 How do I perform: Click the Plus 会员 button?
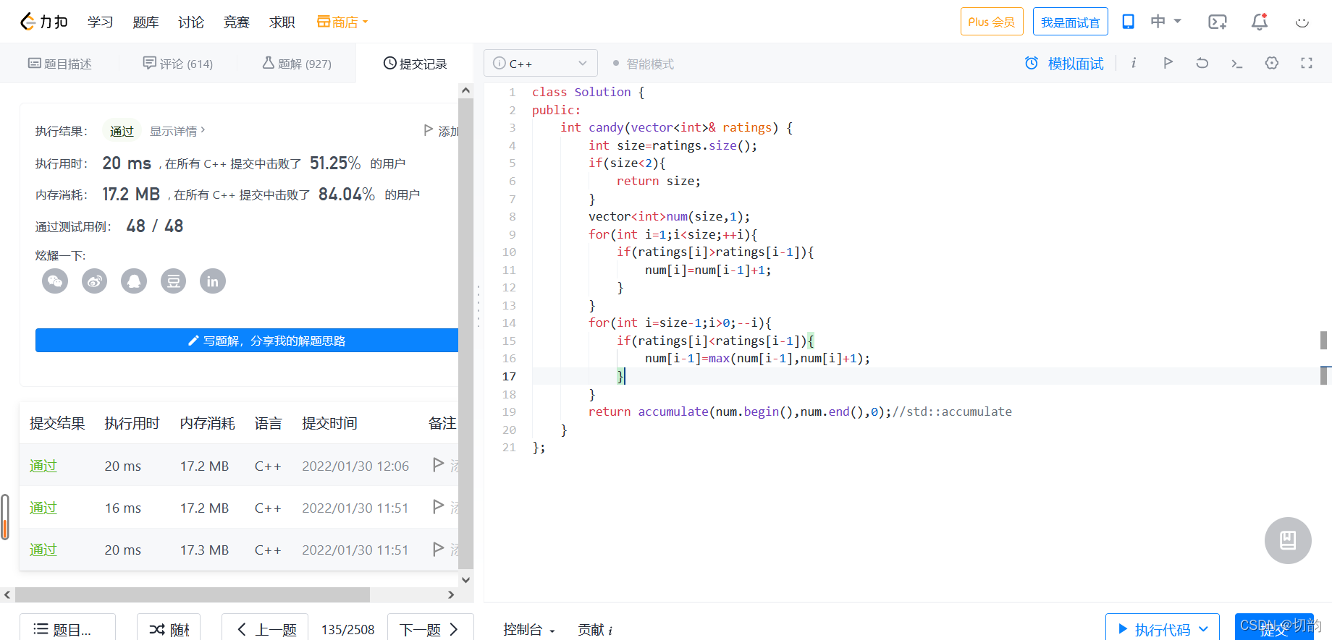[x=992, y=22]
